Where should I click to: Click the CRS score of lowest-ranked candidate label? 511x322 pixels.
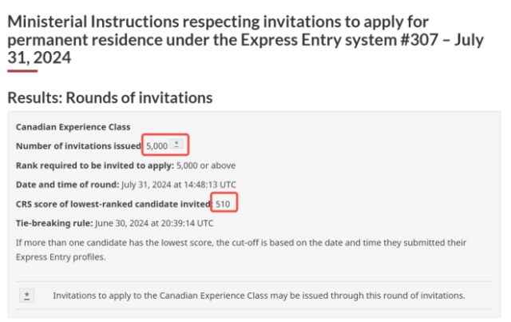tap(113, 205)
